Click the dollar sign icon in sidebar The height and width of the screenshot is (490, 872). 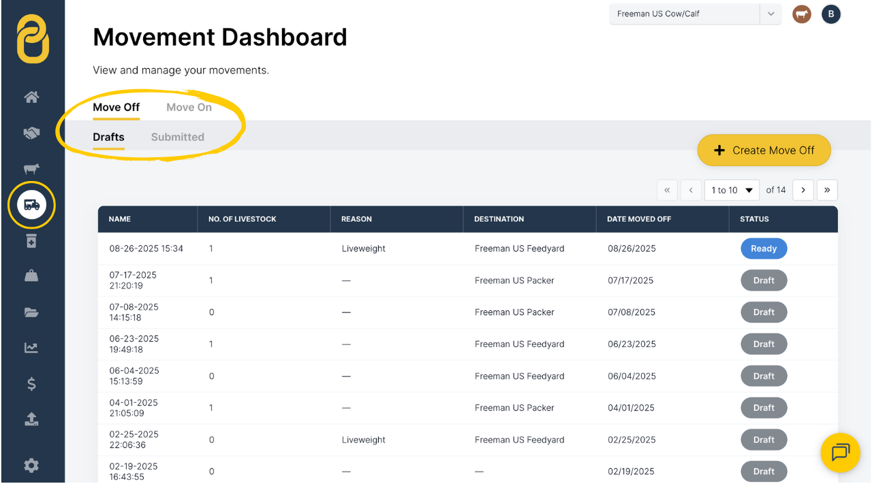coord(31,384)
